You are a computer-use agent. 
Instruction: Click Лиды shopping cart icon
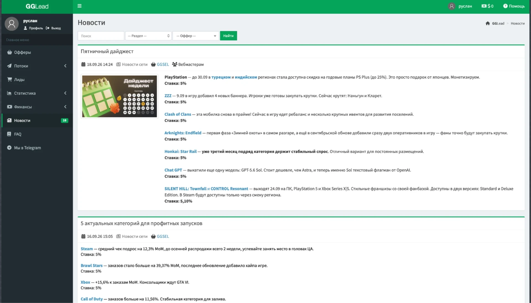point(9,79)
